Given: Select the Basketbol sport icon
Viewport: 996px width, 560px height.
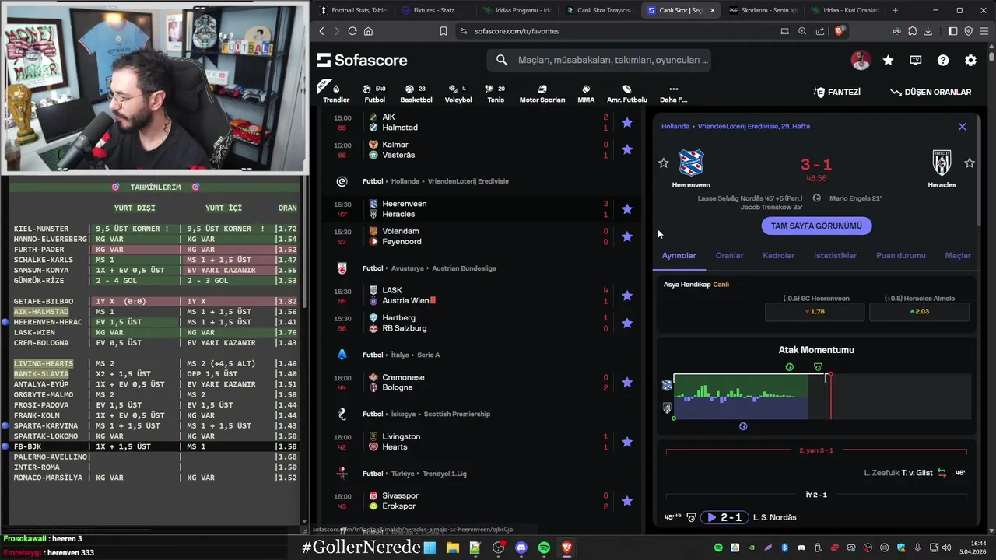Looking at the screenshot, I should coord(409,89).
